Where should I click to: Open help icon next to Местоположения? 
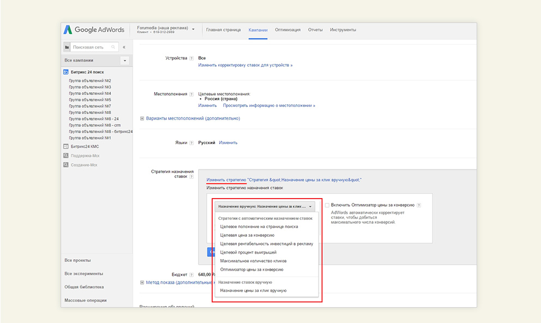[191, 94]
